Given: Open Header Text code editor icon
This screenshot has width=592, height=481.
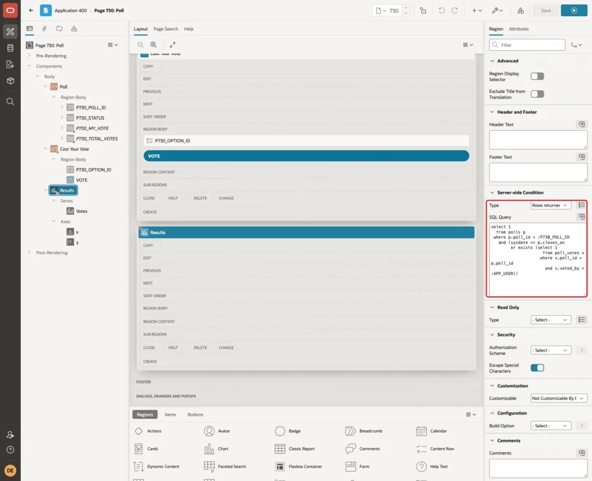Looking at the screenshot, I should click(582, 124).
